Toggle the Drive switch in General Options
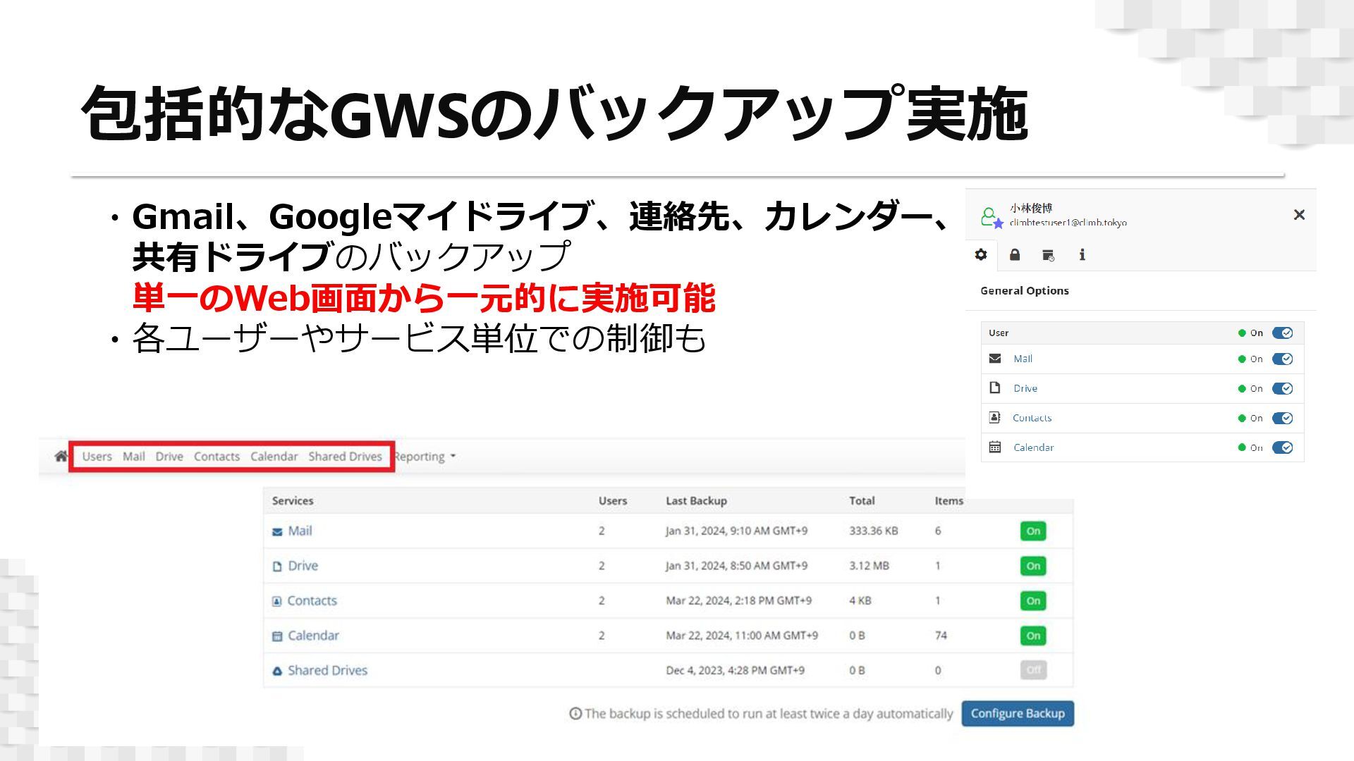 click(x=1282, y=389)
